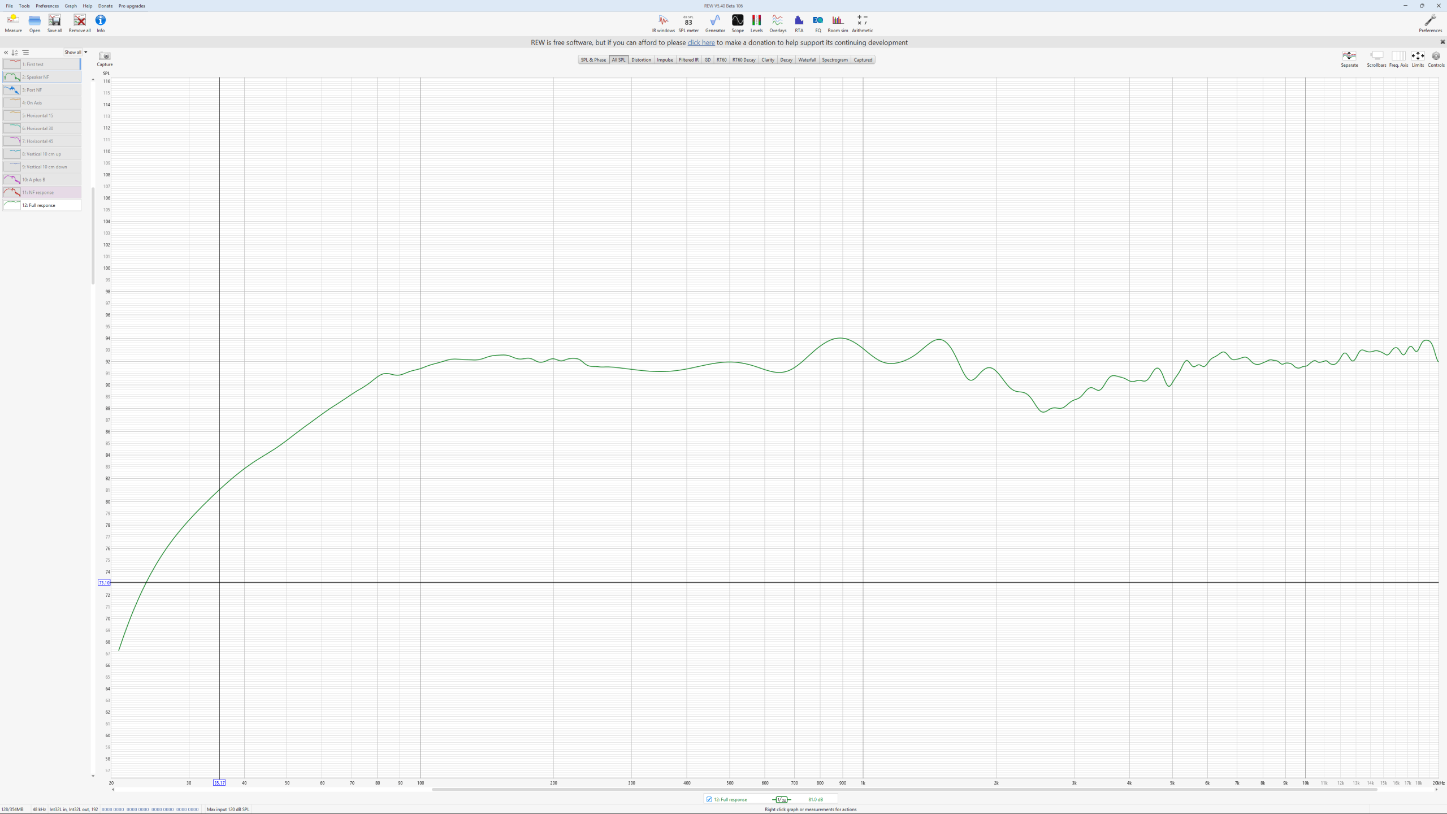Viewport: 1447px width, 814px height.
Task: Select measurement 8: Vertical 10 cm up
Action: coord(42,154)
